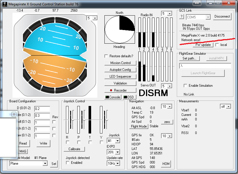Click the zero altitude button
The height and width of the screenshot is (174, 238).
point(167,122)
